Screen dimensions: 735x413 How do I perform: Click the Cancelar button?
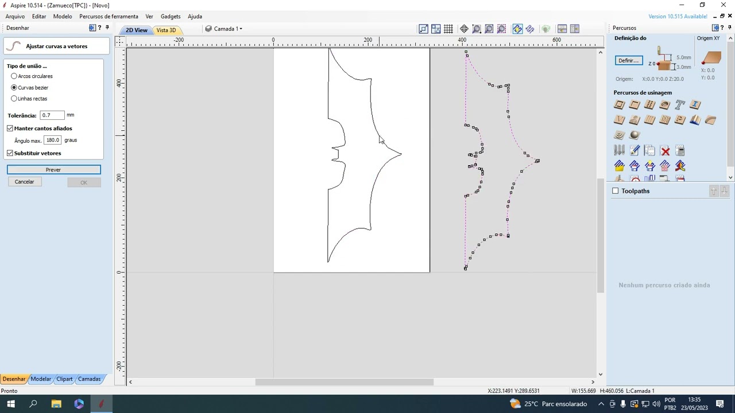(24, 182)
